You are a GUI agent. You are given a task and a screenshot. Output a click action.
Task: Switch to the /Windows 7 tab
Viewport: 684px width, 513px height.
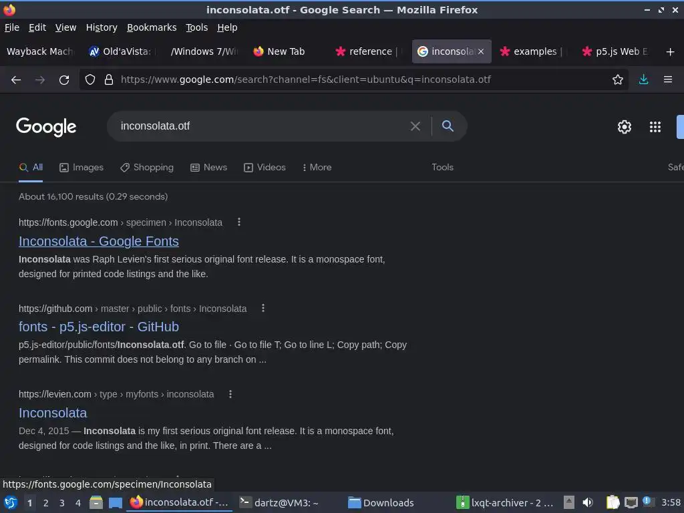(204, 51)
